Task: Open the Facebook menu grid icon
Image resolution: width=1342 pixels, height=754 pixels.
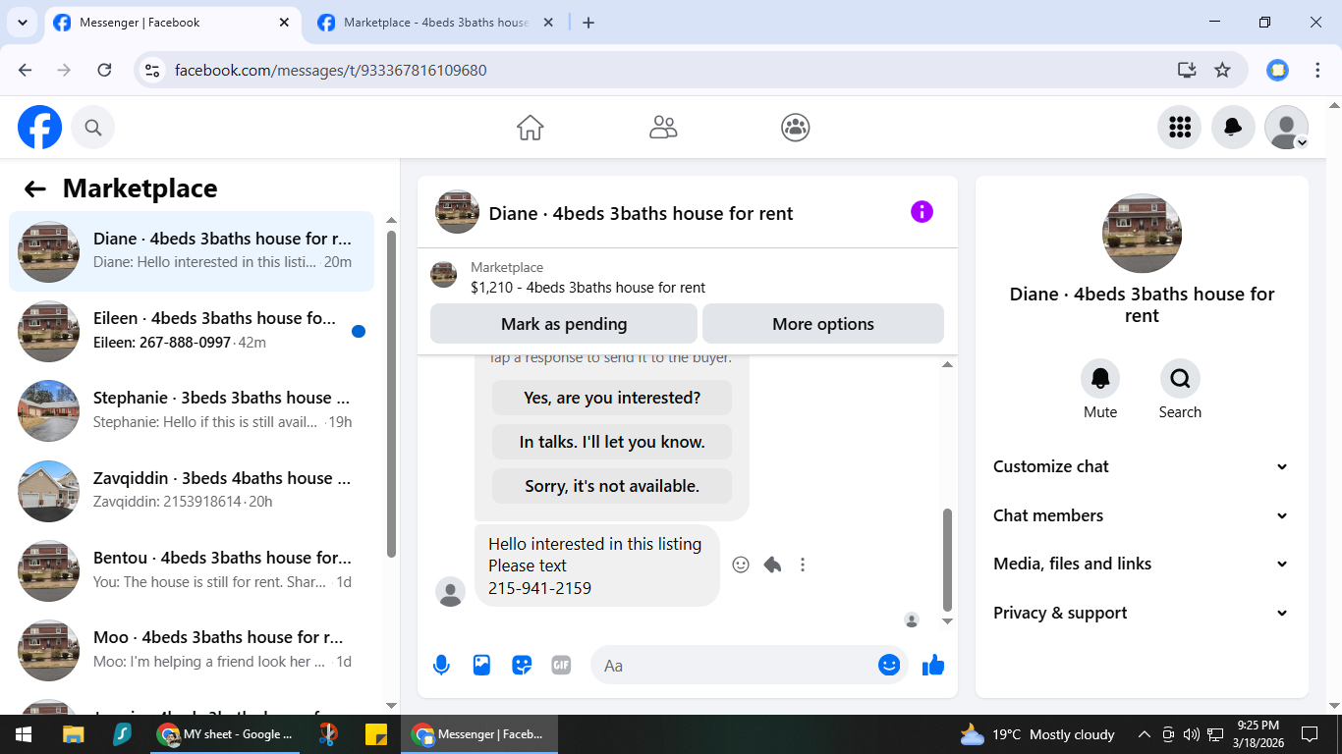Action: 1180,128
